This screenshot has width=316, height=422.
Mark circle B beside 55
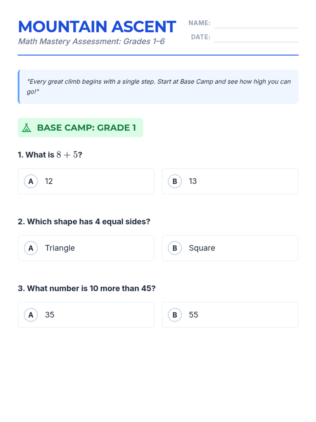[x=175, y=315]
